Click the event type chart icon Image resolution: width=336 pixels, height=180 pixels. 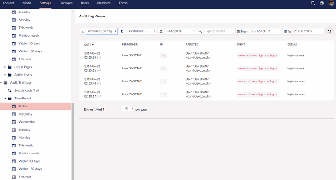click(x=82, y=31)
